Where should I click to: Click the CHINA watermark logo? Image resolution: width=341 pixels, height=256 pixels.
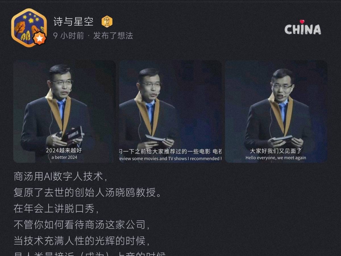coord(303,28)
